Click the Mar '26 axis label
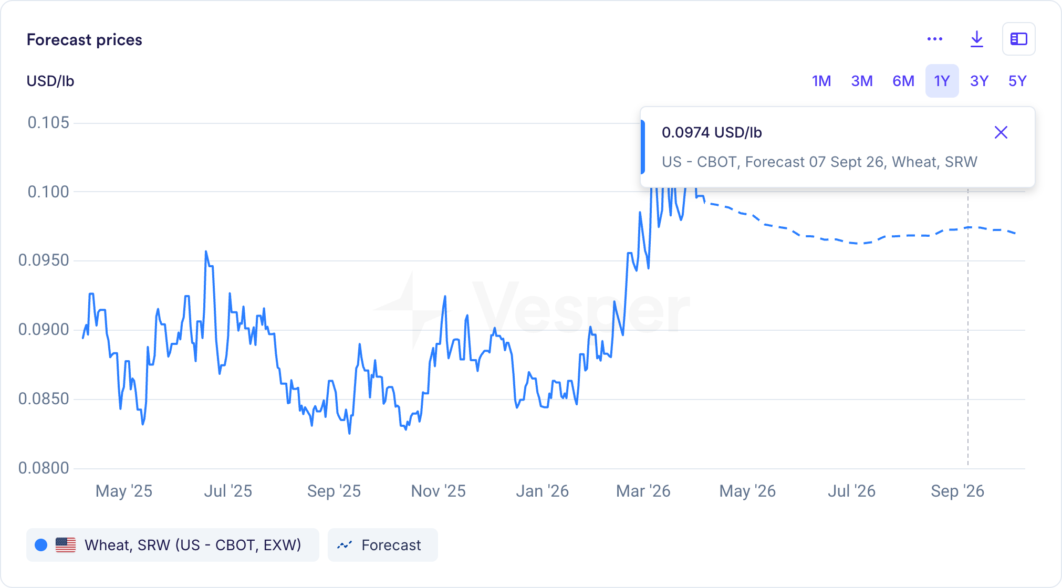The height and width of the screenshot is (588, 1062). [643, 491]
